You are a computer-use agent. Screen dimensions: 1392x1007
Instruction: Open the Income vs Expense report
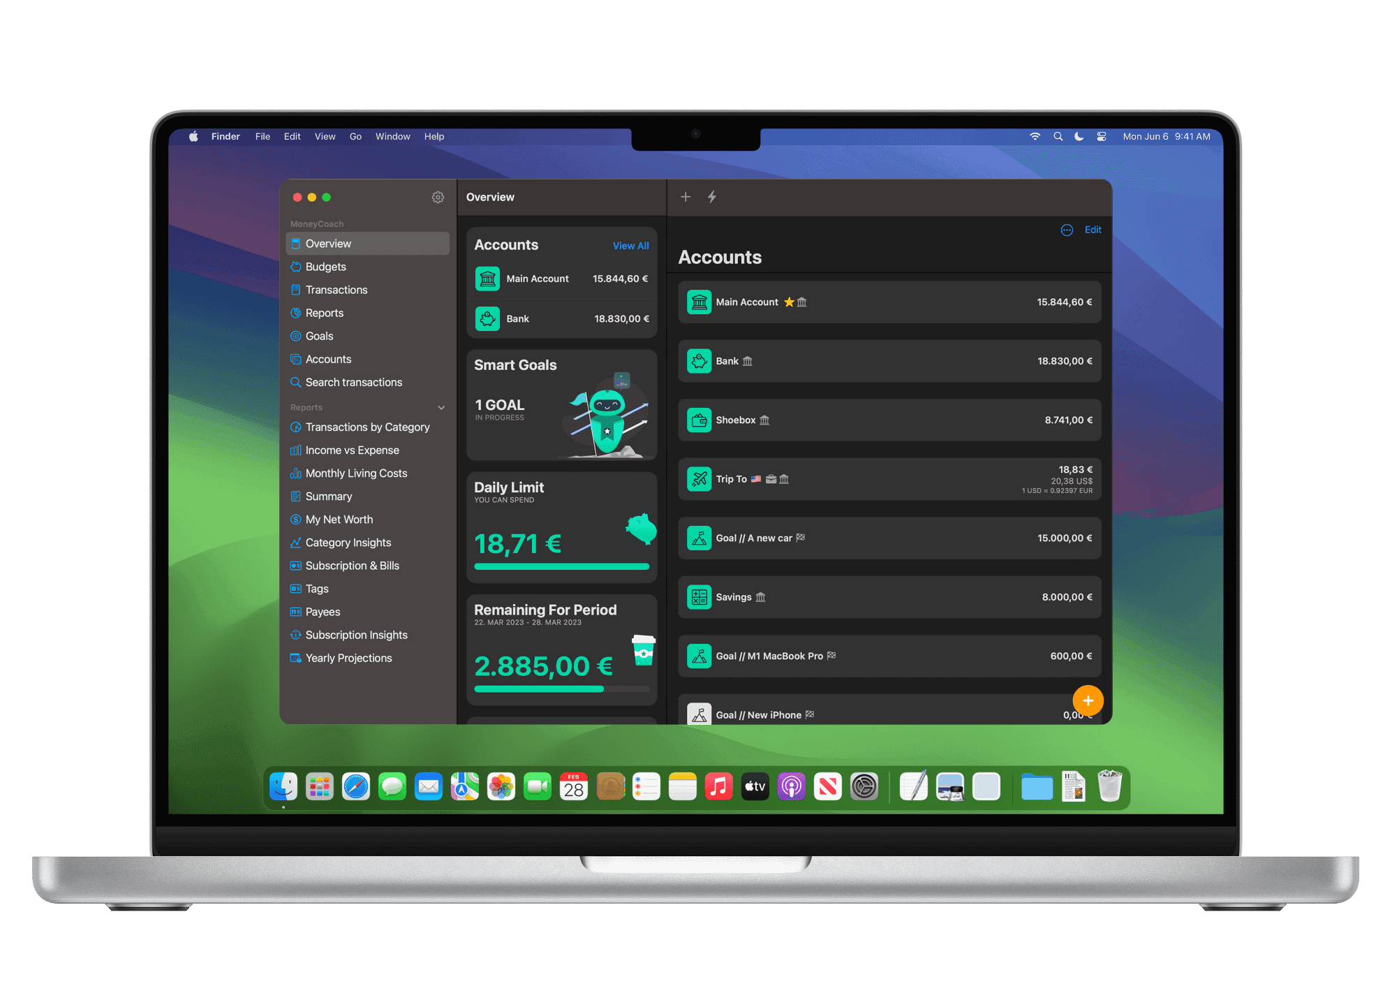(x=353, y=450)
